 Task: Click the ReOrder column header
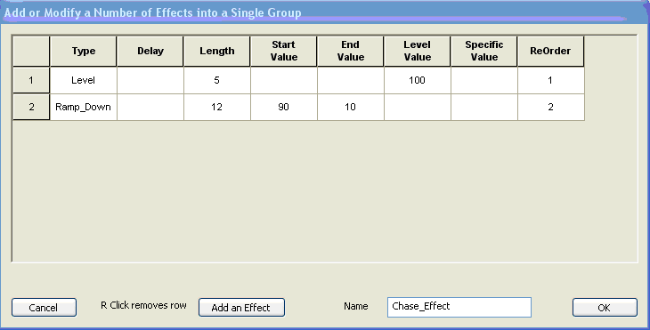coord(550,51)
